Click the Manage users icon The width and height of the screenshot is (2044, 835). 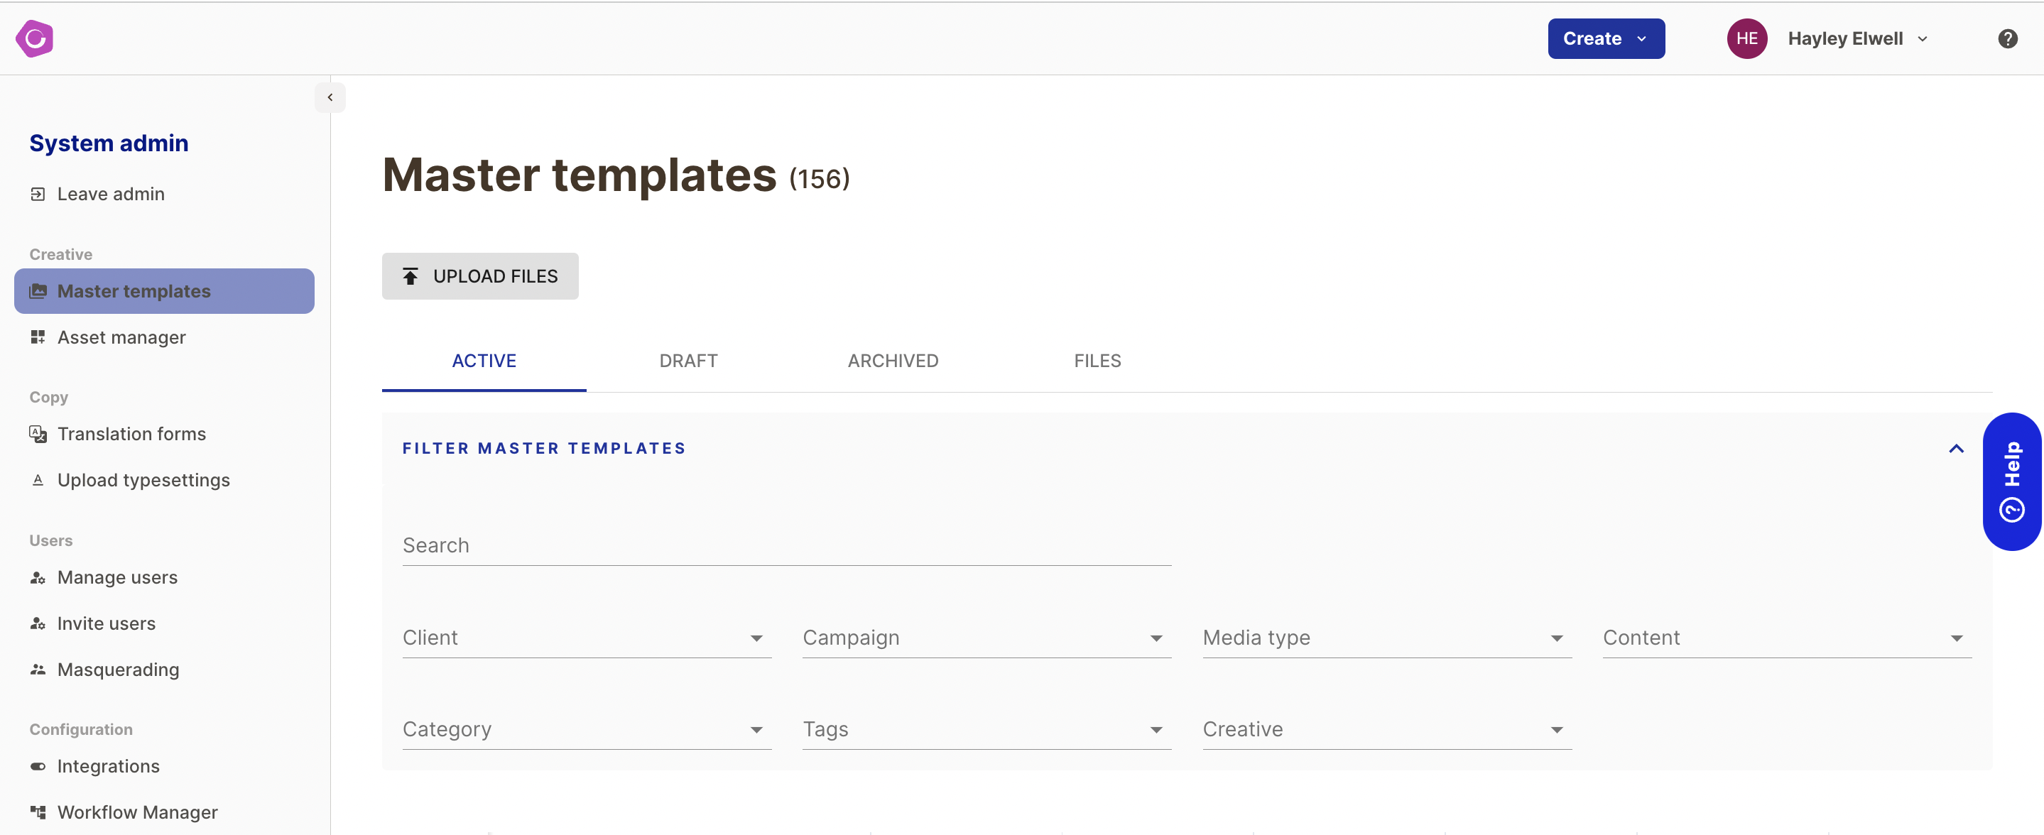pyautogui.click(x=38, y=577)
